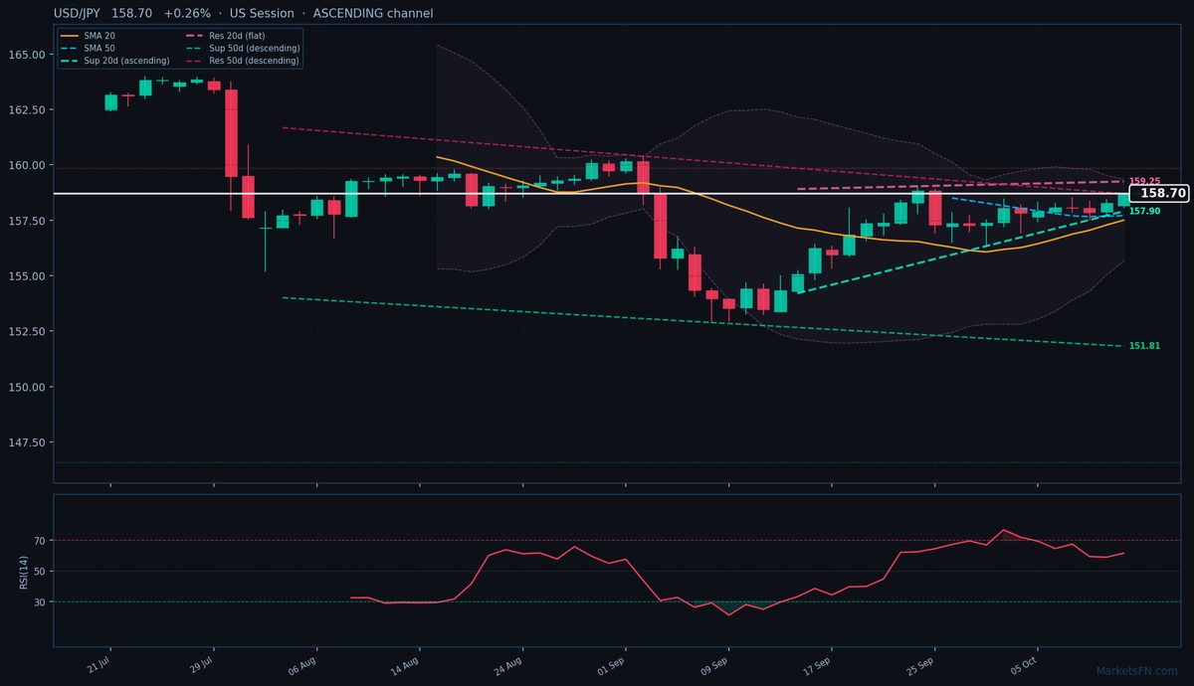
Task: Click the USD/JPY symbol in the title
Action: [80, 14]
